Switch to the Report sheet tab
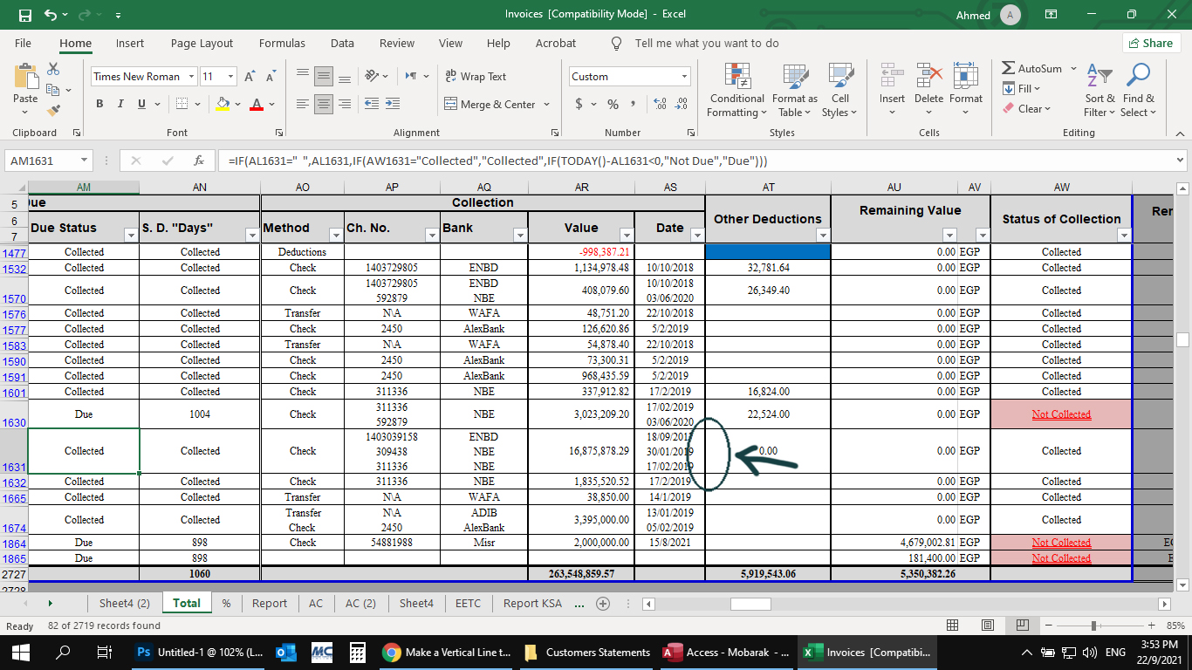 pos(269,603)
